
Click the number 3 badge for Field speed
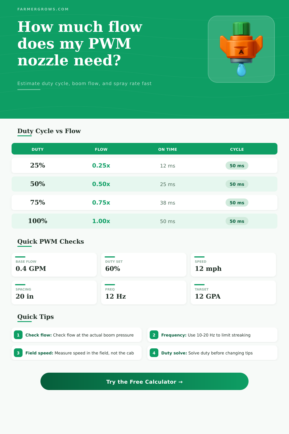(18, 353)
